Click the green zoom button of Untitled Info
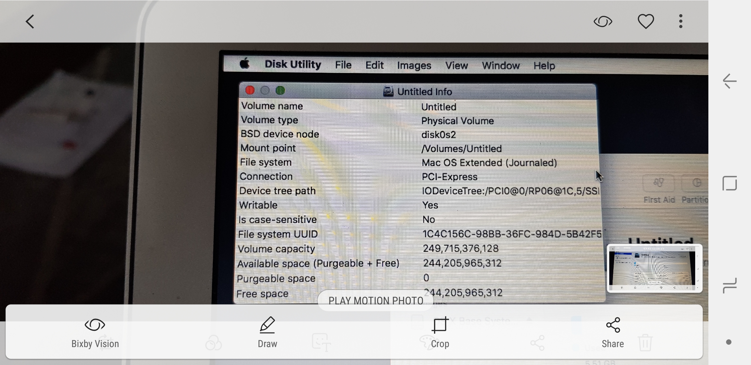751x365 pixels. [280, 91]
